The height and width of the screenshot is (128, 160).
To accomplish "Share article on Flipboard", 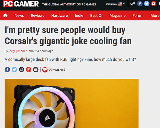I will (x=29, y=70).
